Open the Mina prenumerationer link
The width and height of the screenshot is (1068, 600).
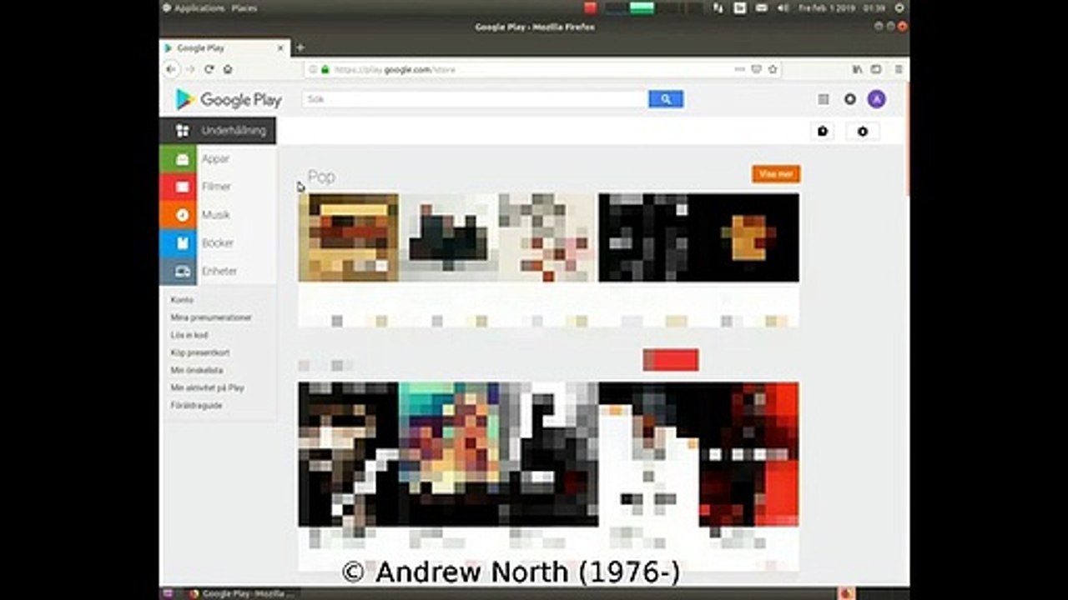coord(211,317)
